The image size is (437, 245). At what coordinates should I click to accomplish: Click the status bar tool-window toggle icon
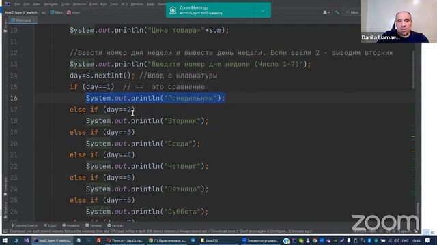tap(5, 231)
